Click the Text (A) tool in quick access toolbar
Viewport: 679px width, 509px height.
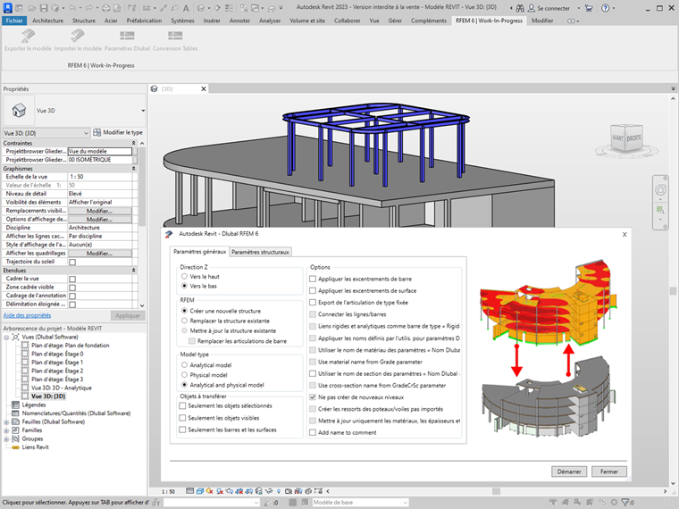click(x=186, y=8)
